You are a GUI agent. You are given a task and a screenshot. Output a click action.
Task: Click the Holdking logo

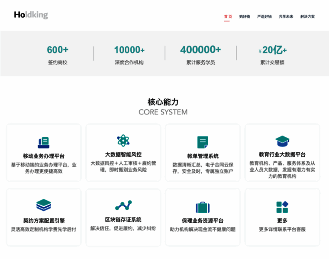tap(31, 15)
